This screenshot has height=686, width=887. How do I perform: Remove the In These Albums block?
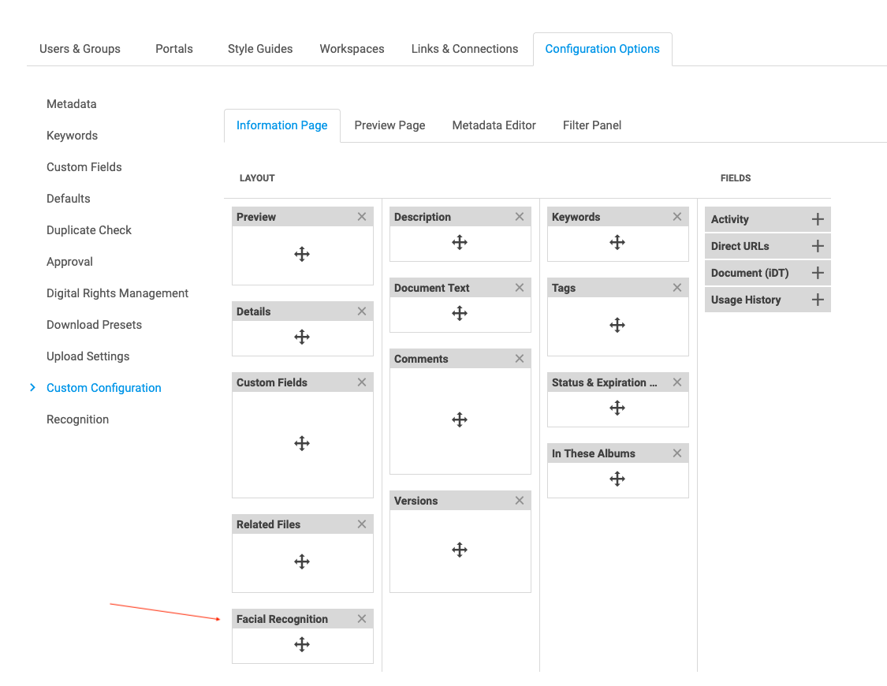[x=677, y=453]
